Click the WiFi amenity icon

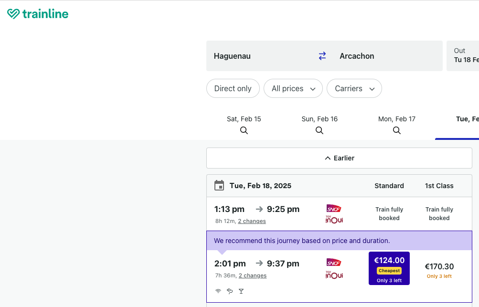click(x=218, y=291)
